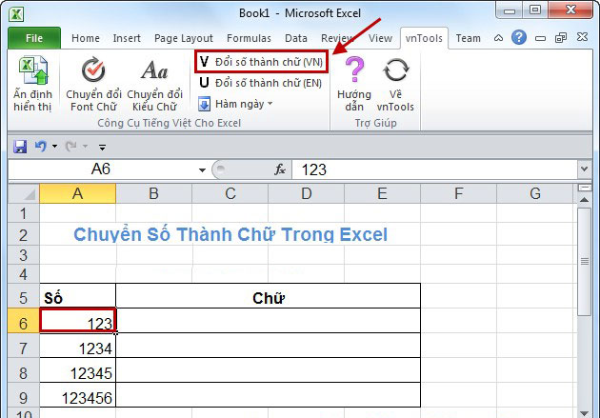This screenshot has height=418, width=600.
Task: Expand the formula bar
Action: (x=584, y=169)
